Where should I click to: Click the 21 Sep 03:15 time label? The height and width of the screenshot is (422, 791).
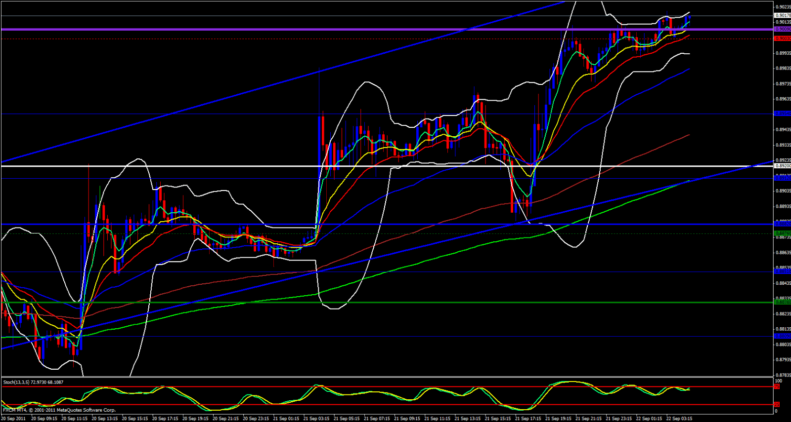click(x=316, y=419)
